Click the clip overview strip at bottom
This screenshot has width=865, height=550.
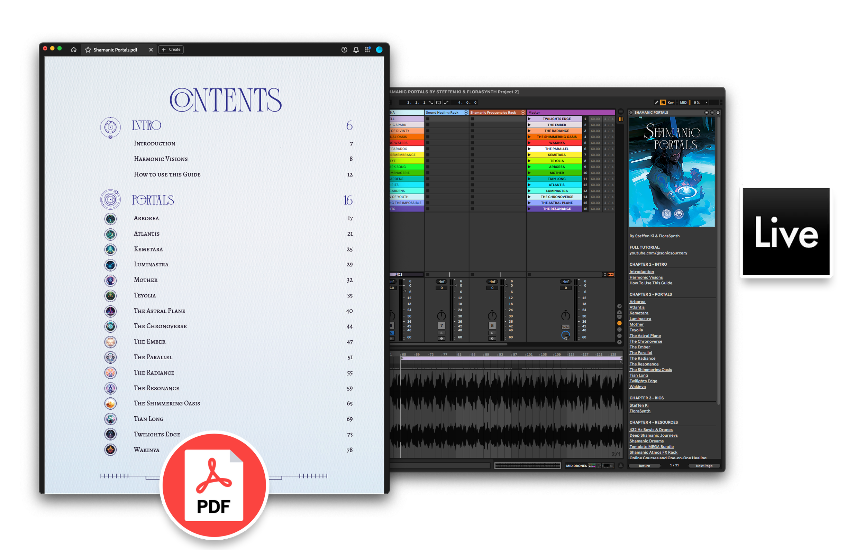tap(527, 466)
